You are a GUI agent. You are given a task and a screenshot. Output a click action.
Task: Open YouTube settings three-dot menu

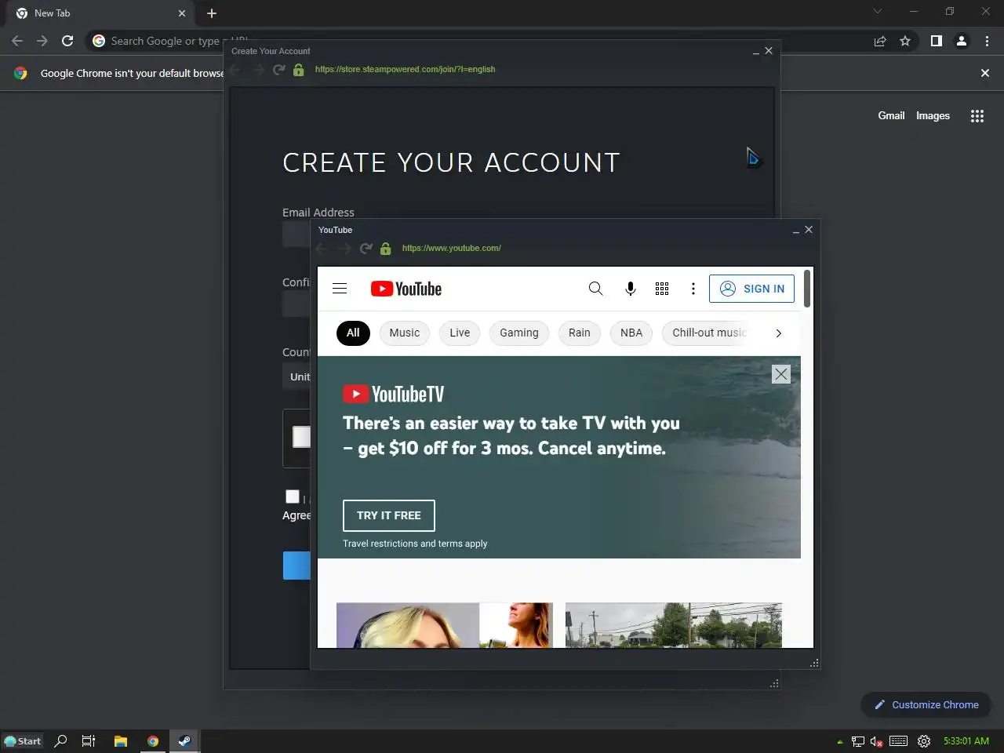693,289
